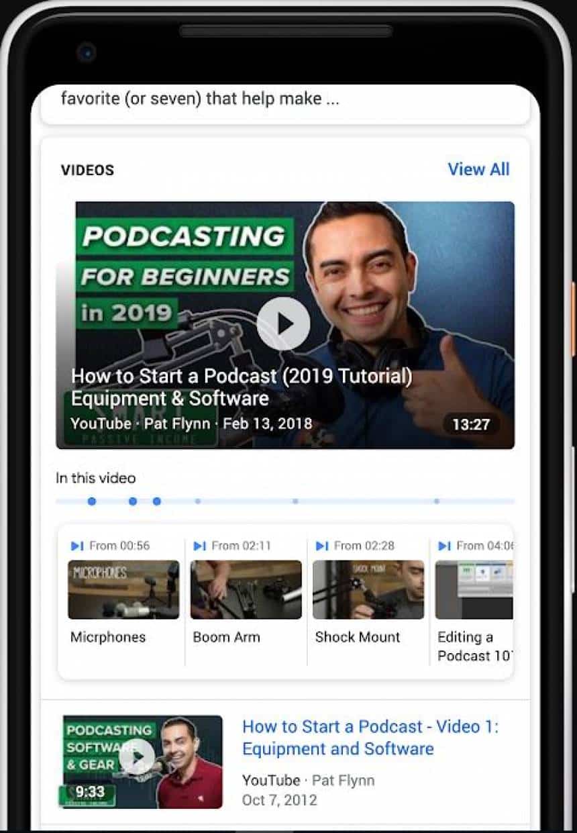
Task: Select the 'Shock Mount' segment label
Action: click(358, 637)
